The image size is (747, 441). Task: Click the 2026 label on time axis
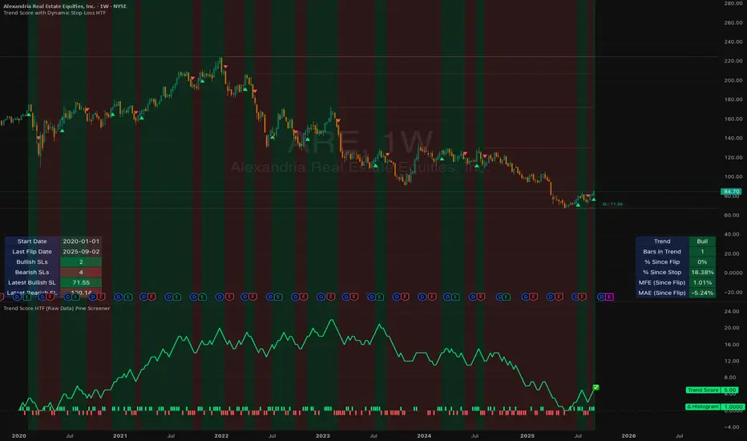(x=629, y=435)
